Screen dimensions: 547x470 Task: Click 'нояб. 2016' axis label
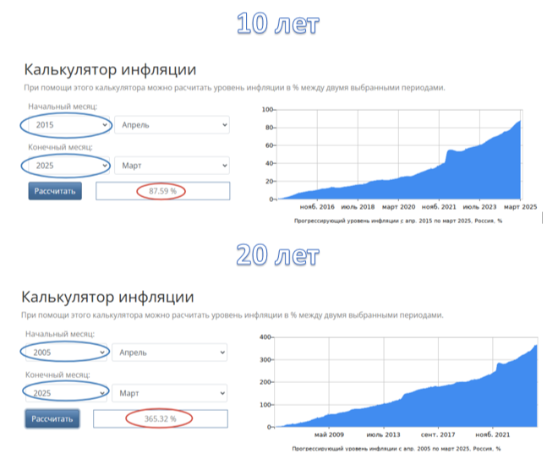point(317,207)
